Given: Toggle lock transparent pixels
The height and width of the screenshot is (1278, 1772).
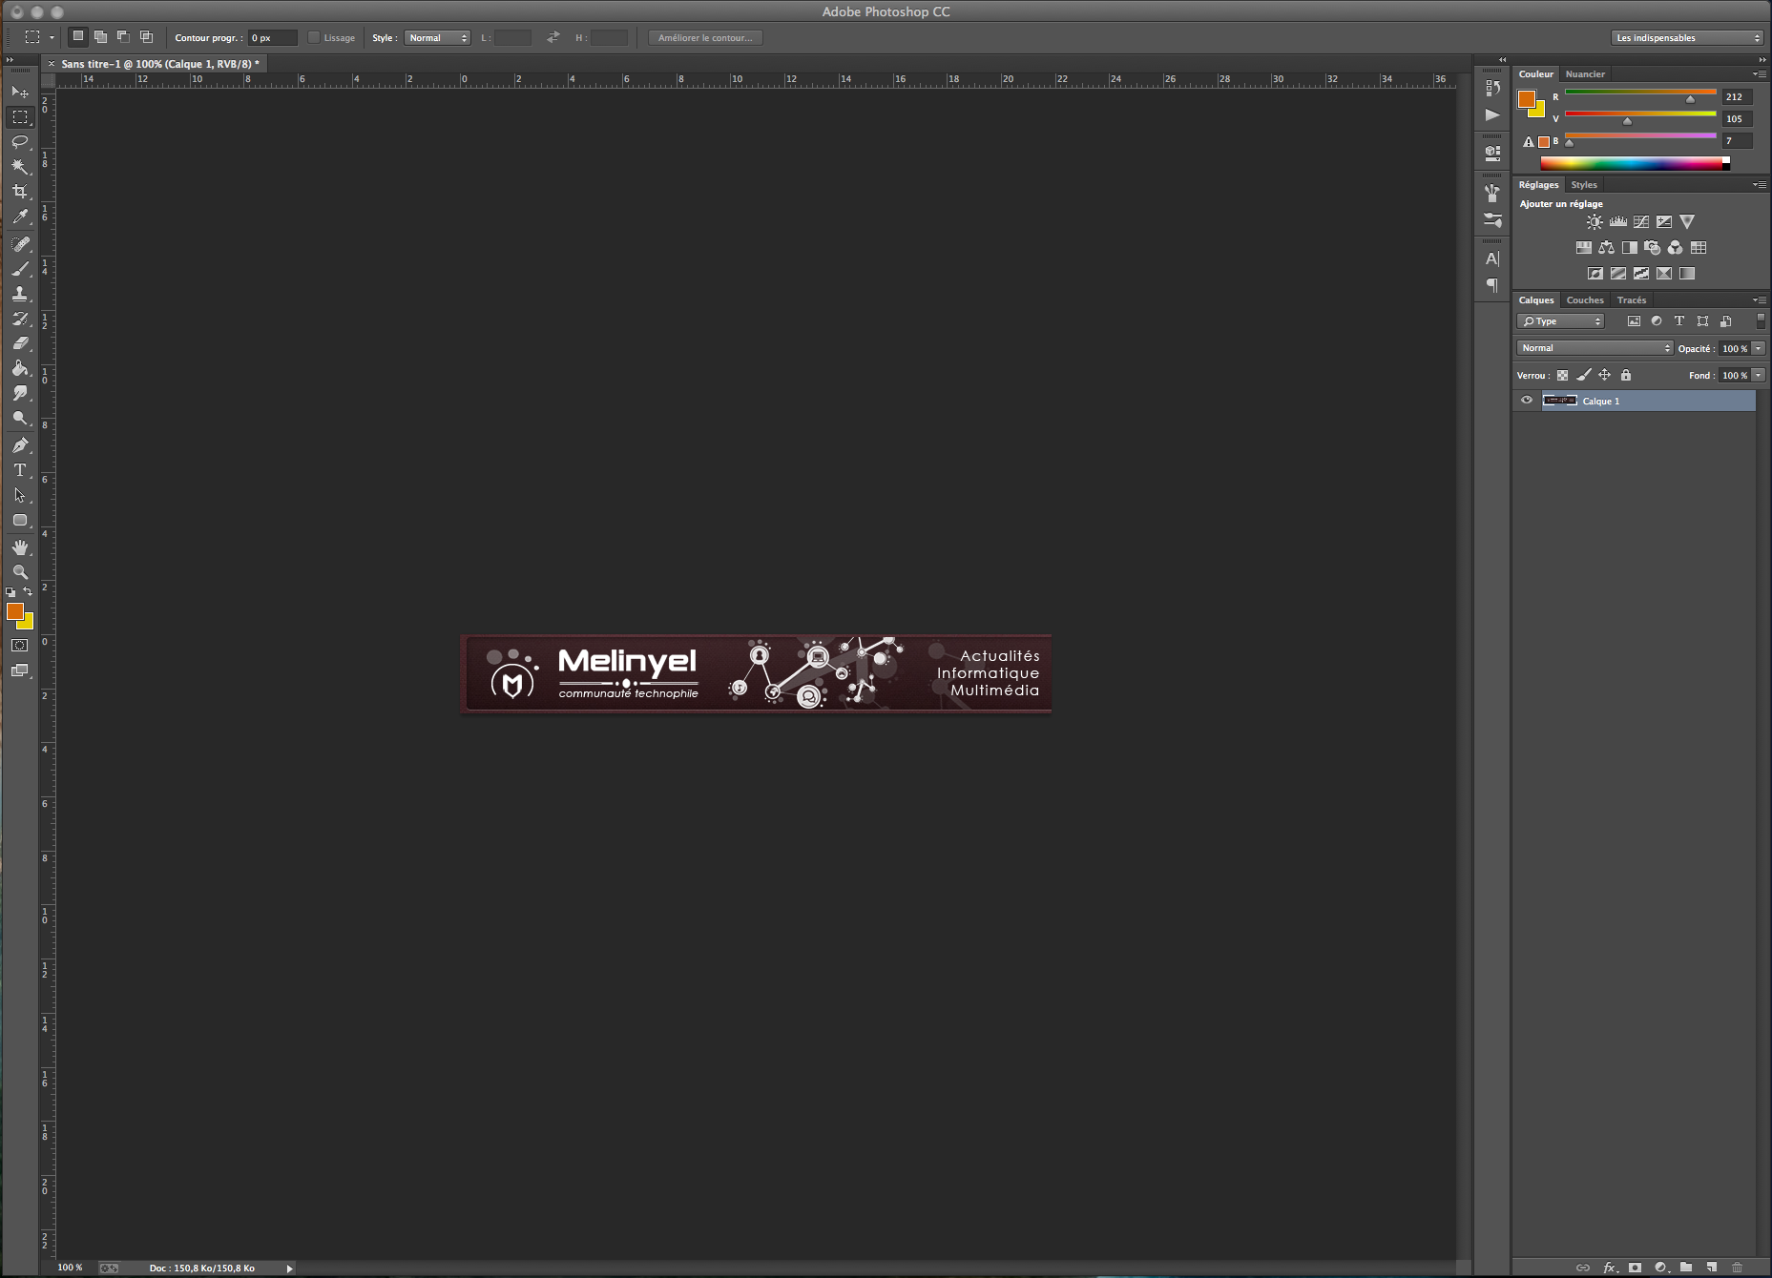Looking at the screenshot, I should pyautogui.click(x=1562, y=376).
